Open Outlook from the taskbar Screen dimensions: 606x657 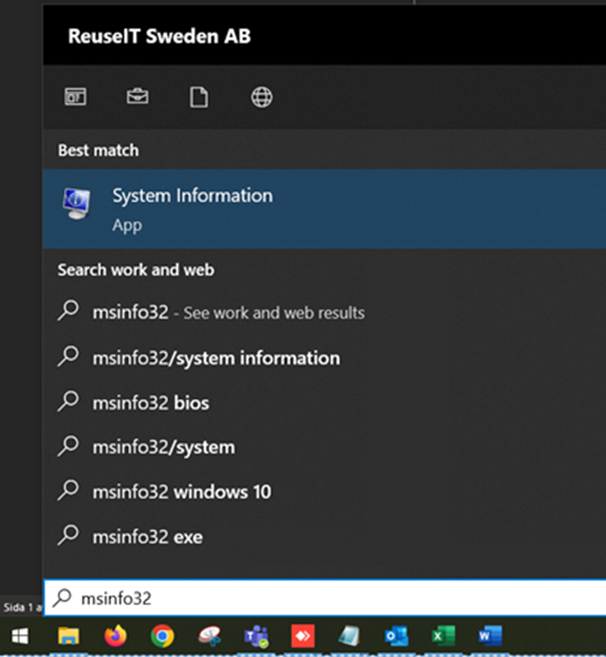(395, 636)
